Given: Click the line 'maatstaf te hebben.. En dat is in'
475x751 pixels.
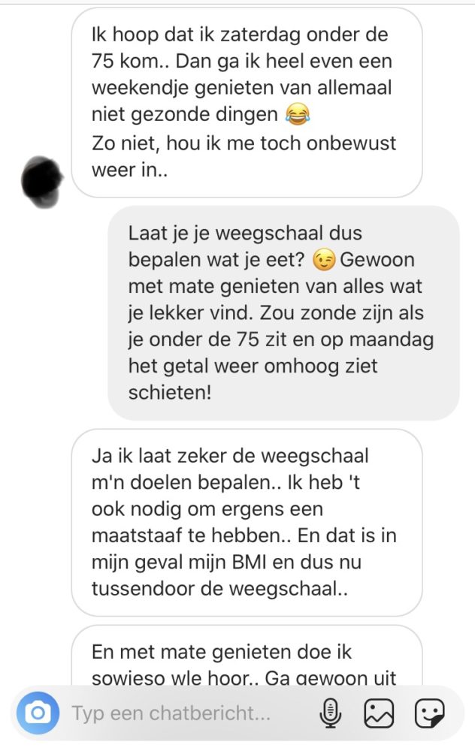Looking at the screenshot, I should click(x=244, y=535).
